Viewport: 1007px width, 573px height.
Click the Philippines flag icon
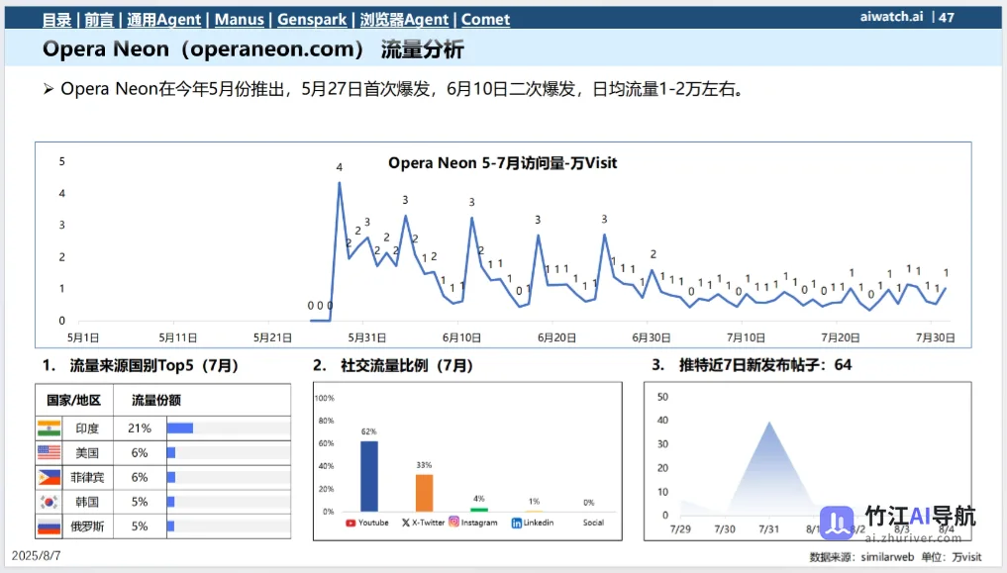coord(49,477)
